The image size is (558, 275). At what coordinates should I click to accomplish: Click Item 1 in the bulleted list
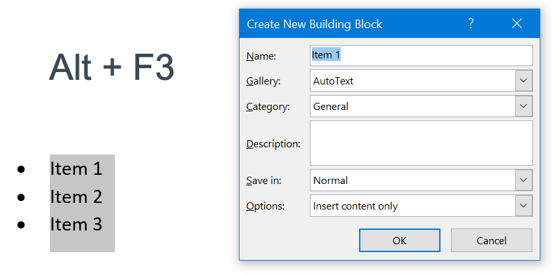click(x=76, y=169)
